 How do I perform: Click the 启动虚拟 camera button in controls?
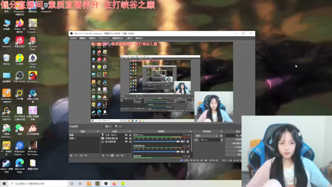coord(233,143)
